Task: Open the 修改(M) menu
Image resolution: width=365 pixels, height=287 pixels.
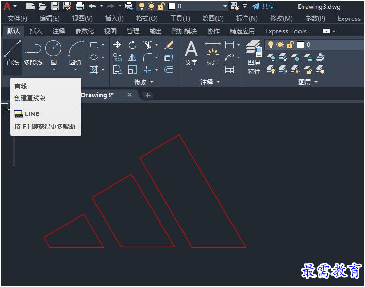Action: (x=281, y=19)
